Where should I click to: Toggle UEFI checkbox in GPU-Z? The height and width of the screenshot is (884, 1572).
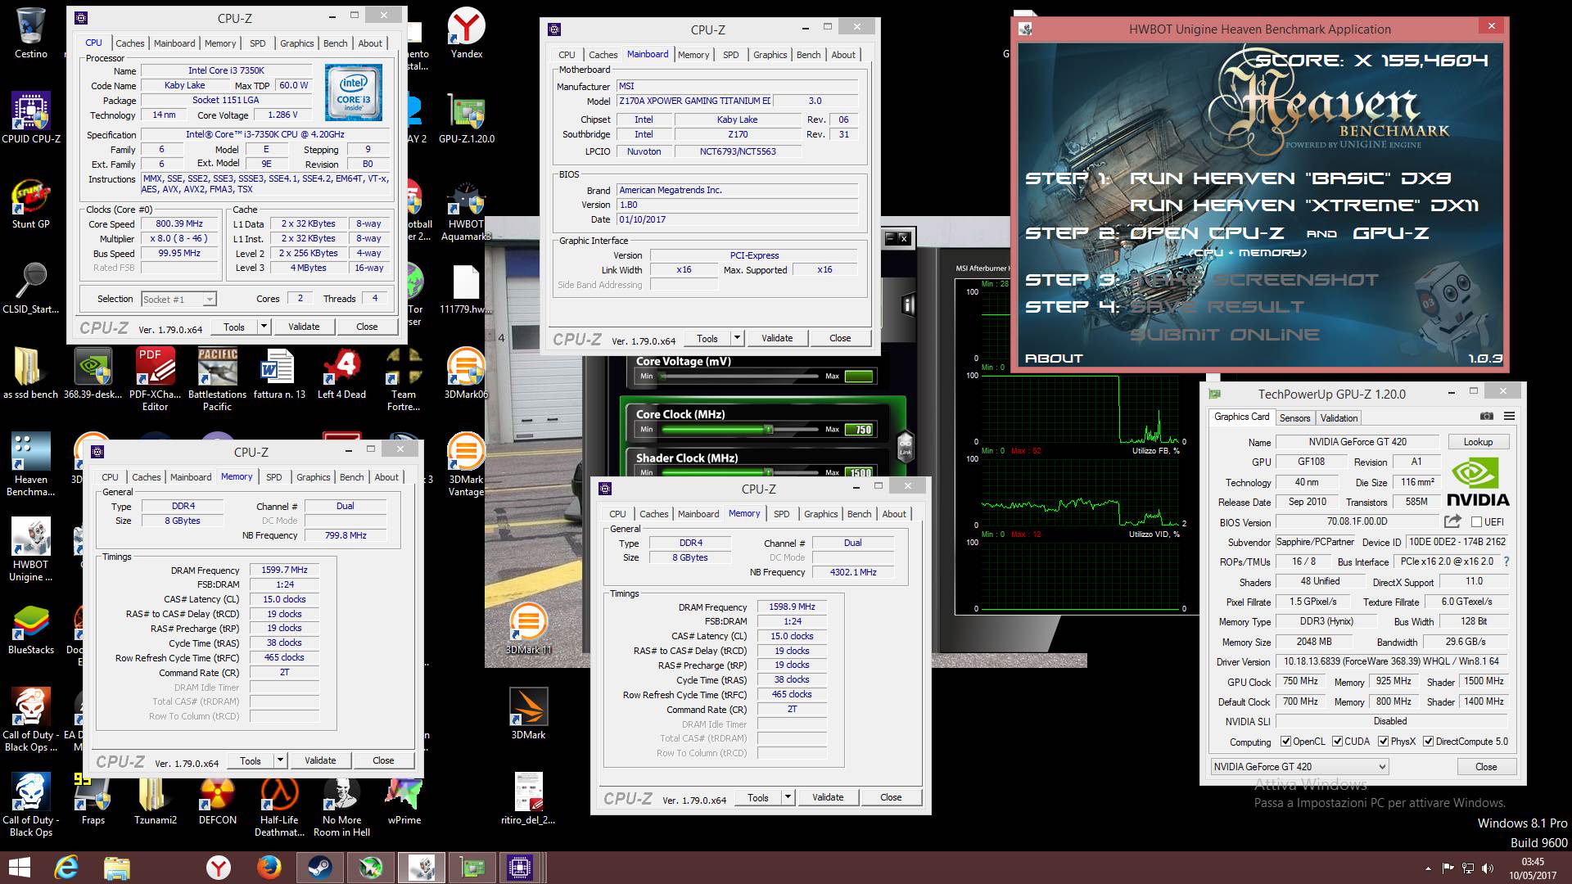(1476, 522)
